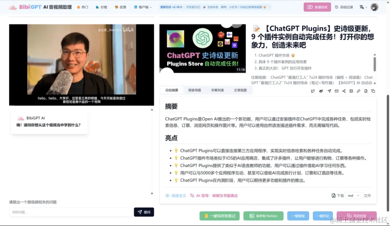The height and width of the screenshot is (226, 390).
Task: Click the description box scrollbar thumb
Action: (374, 64)
